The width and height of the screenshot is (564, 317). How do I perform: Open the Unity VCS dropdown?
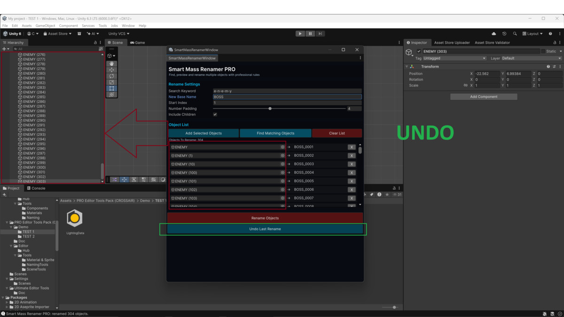point(118,34)
